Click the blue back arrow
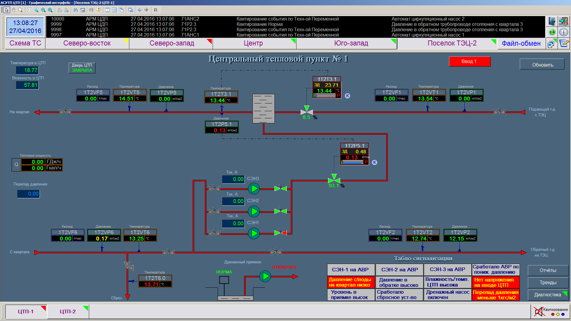 pyautogui.click(x=139, y=10)
